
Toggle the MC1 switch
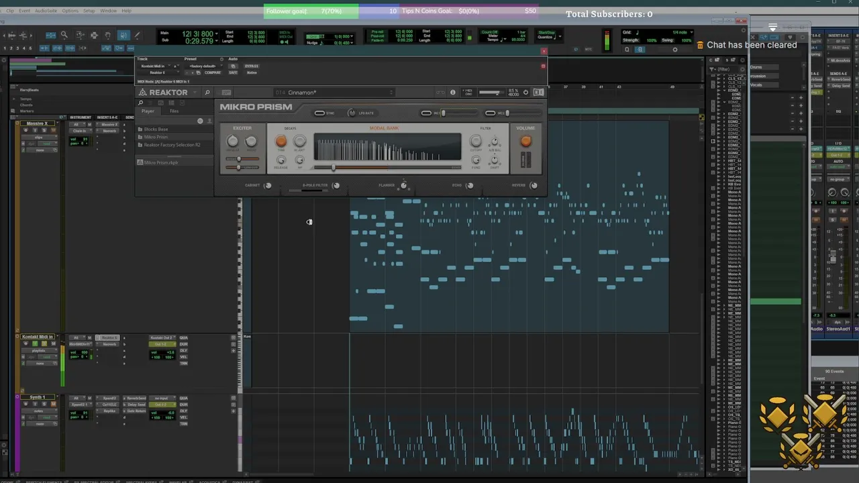tap(426, 113)
